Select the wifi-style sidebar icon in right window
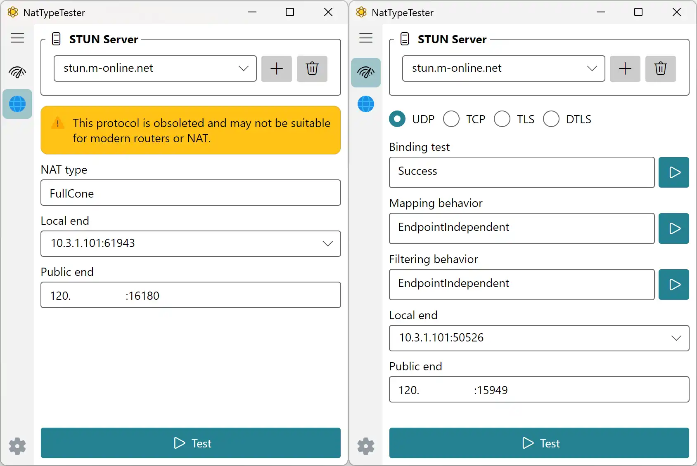This screenshot has width=697, height=466. tap(366, 73)
